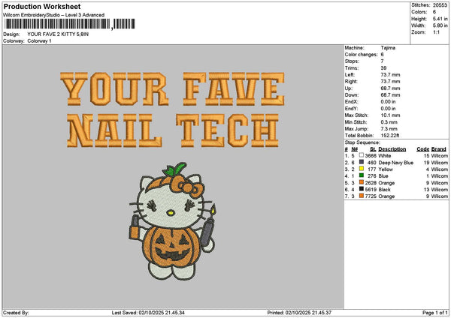Viewport: 451px width, 318px height.
Task: Click the 'NAIL TECH' embroidered lettering
Action: [x=173, y=130]
